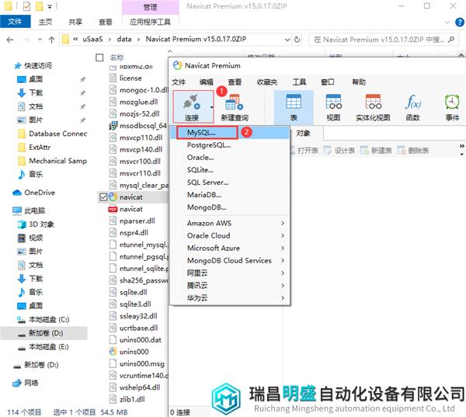Choose MySQL... from the connection menu
The width and height of the screenshot is (466, 417).
point(204,133)
